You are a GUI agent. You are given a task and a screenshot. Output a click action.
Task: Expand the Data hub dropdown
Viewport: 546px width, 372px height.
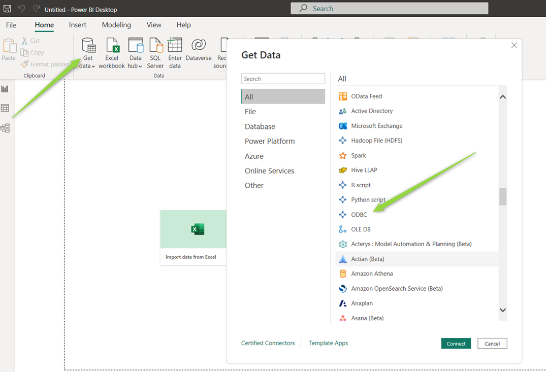(140, 66)
